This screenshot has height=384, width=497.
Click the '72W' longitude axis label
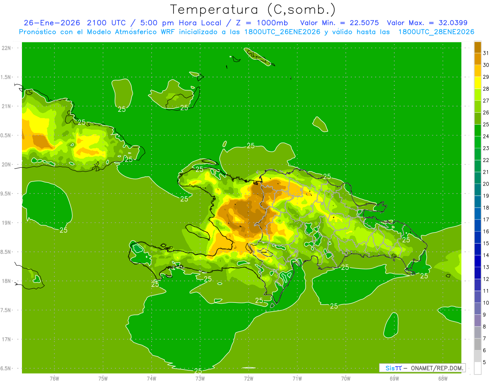coord(248,379)
